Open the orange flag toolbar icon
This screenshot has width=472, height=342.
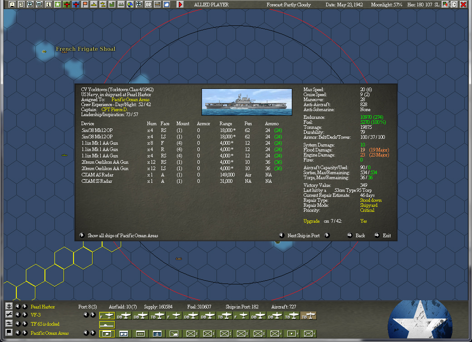[x=85, y=5]
